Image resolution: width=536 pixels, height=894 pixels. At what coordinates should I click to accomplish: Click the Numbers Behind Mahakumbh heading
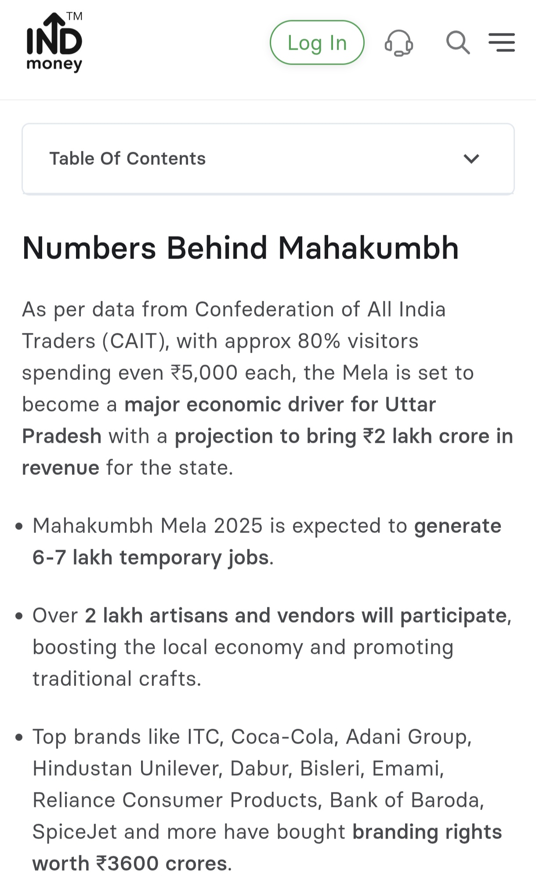pos(240,248)
